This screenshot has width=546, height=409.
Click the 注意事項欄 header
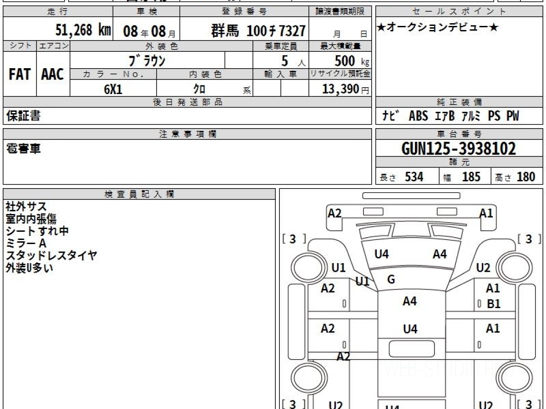tap(187, 134)
